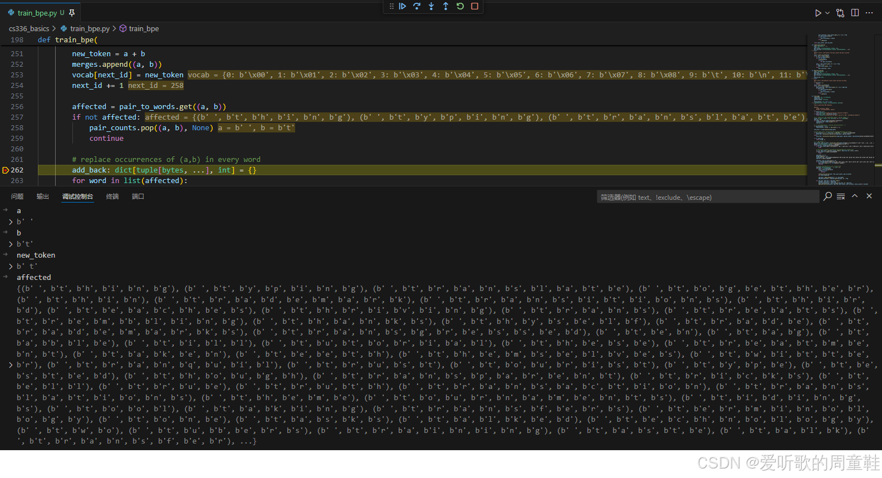
Task: Switch to the 输出 panel tab
Action: click(x=43, y=196)
